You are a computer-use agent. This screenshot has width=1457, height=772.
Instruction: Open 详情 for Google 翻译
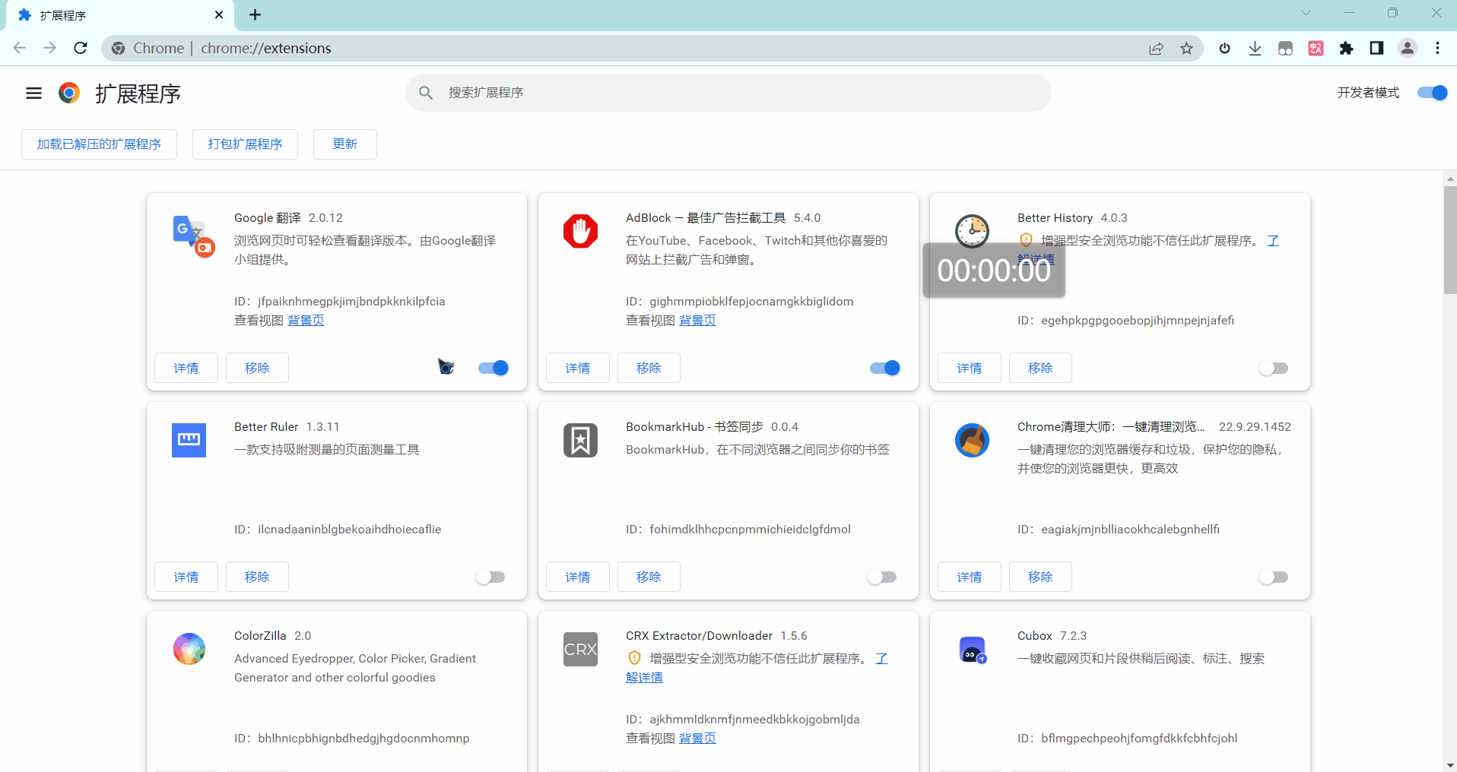pos(186,368)
